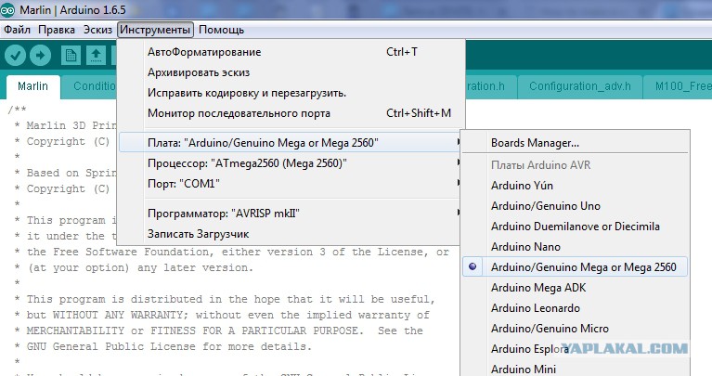
Task: Expand the Программатор AVRISP mkII submenu
Action: [x=291, y=213]
